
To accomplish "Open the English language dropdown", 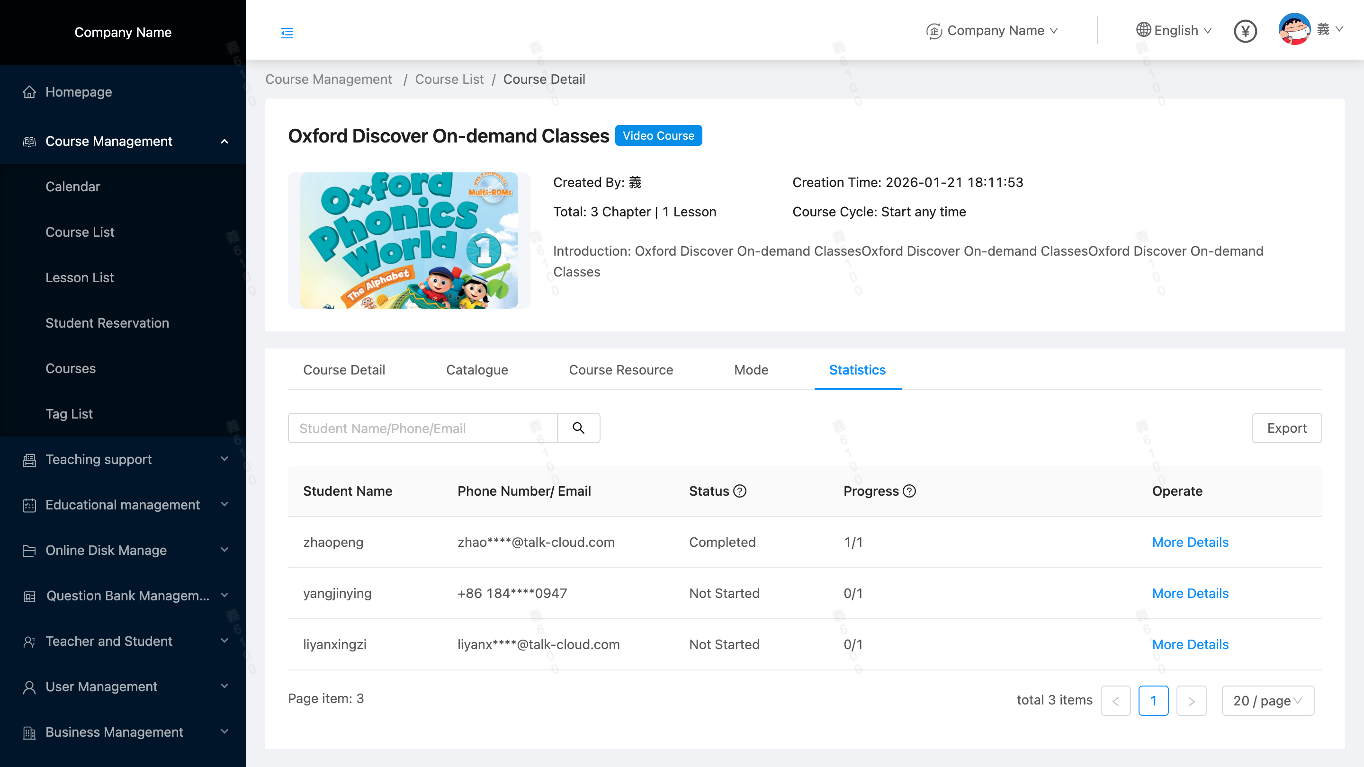I will 1176,31.
